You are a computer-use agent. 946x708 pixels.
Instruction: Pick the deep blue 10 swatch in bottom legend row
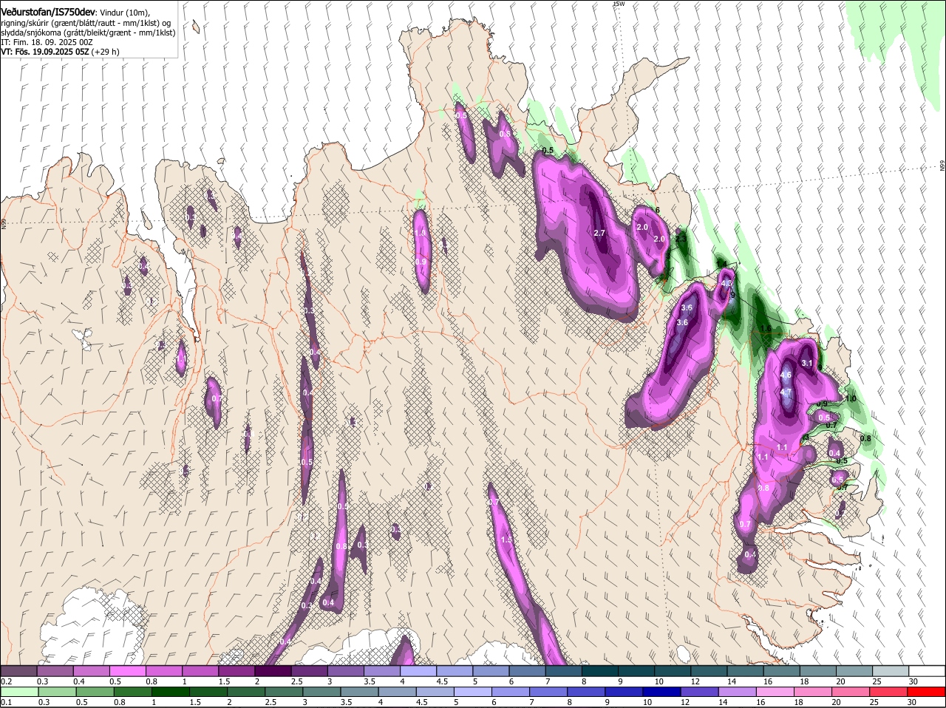663,692
